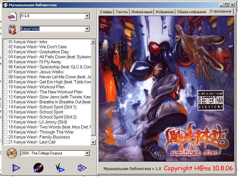
Task: Open the Kanye West artist dropdown
Action: [87, 29]
